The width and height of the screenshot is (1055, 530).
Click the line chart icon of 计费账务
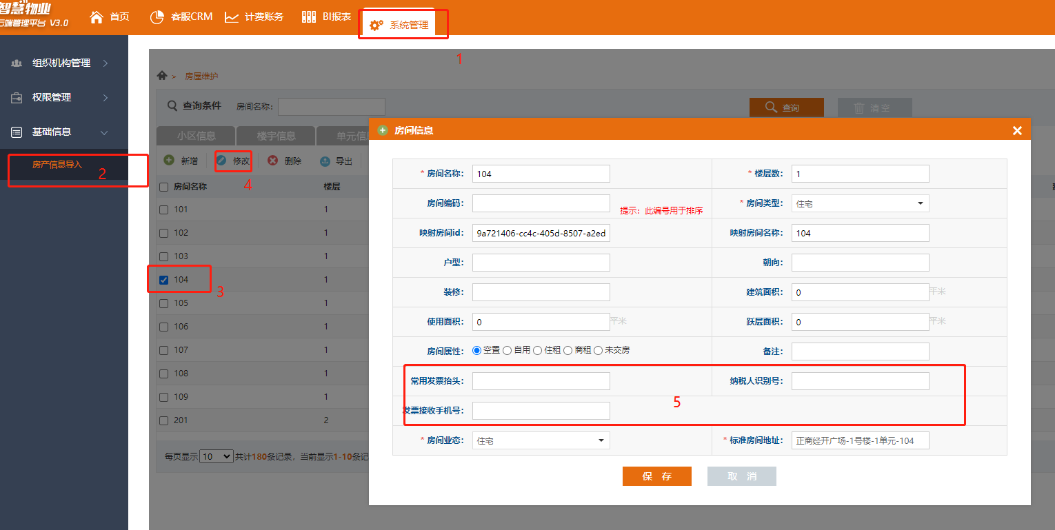point(232,17)
